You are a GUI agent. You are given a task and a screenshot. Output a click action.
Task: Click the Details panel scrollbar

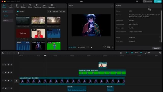(x=161, y=26)
